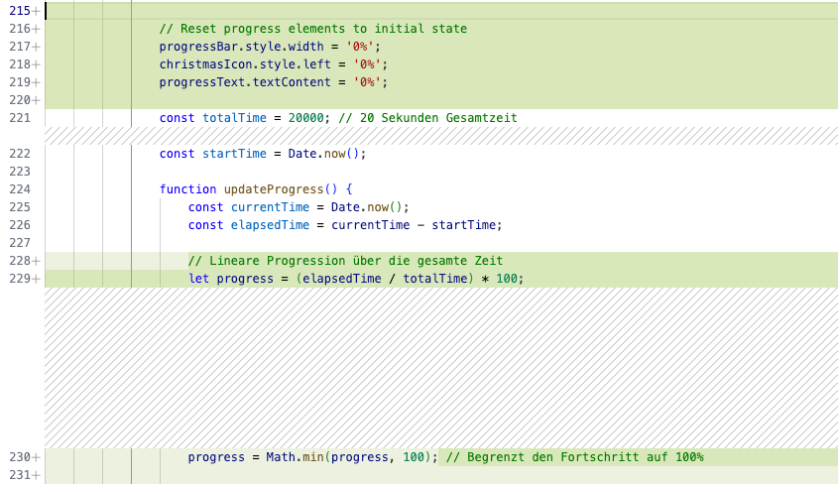This screenshot has height=484, width=838.
Task: Click the Math.min call on line 230
Action: tap(295, 457)
